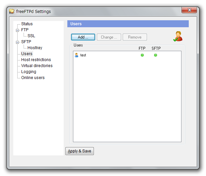
Task: Click the green SFTP status dot for test
Action: [x=156, y=55]
